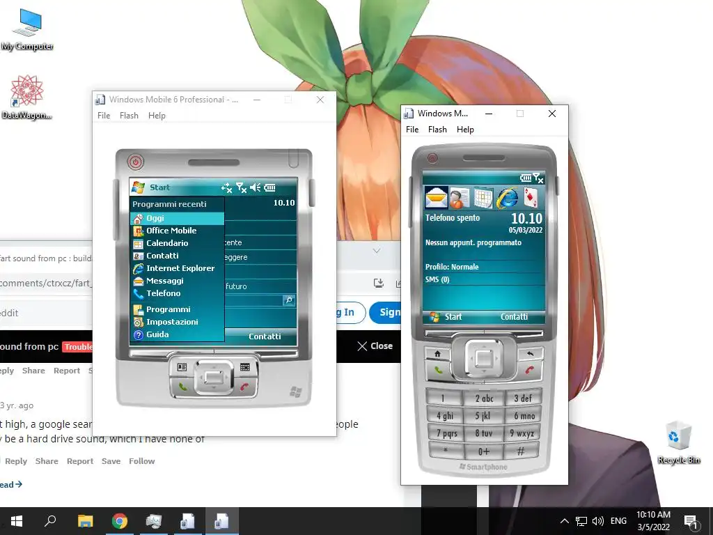Launch Office Mobile from Start menu

[177, 231]
